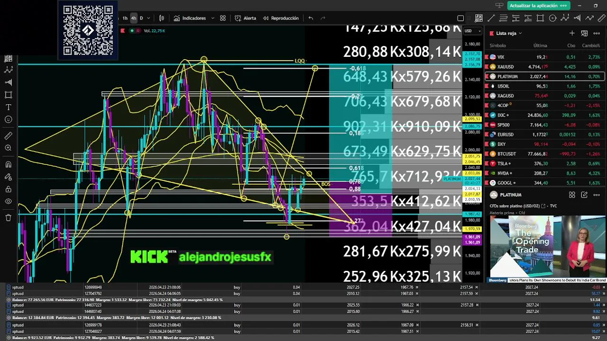
Task: Start Reproducción replay mode
Action: tap(280, 18)
